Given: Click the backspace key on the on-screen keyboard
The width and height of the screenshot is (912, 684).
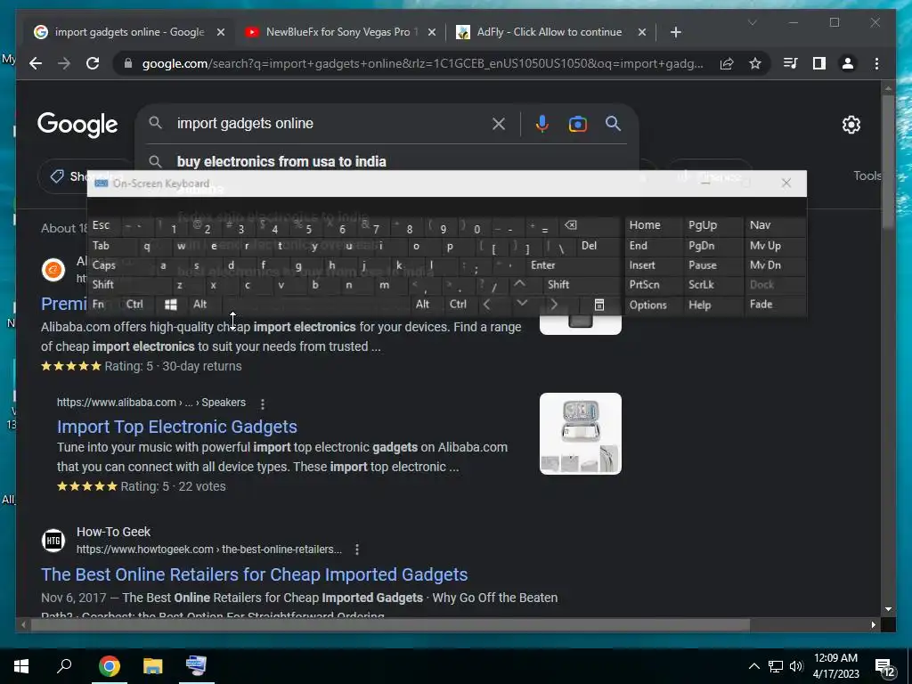Looking at the screenshot, I should (571, 225).
